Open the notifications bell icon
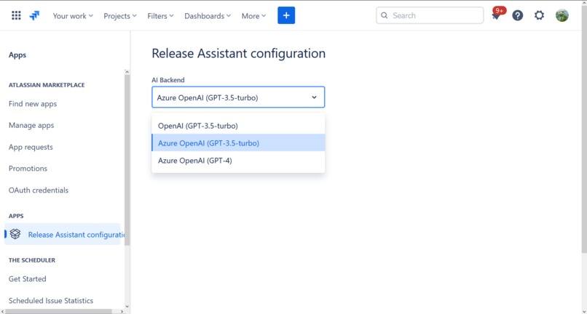 click(x=497, y=15)
